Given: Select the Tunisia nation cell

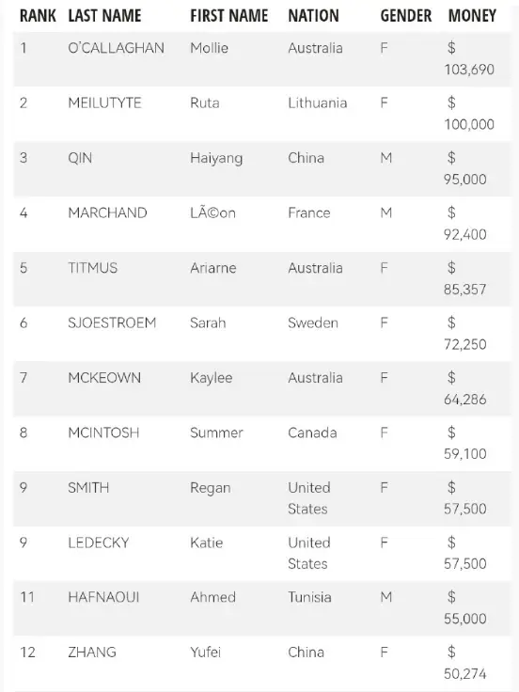Looking at the screenshot, I should coord(309,597).
